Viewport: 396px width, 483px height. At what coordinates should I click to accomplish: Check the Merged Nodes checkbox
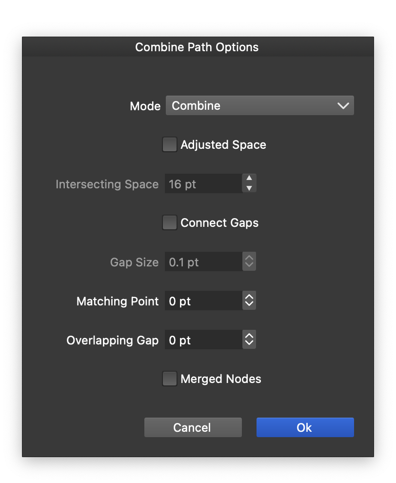pyautogui.click(x=169, y=379)
